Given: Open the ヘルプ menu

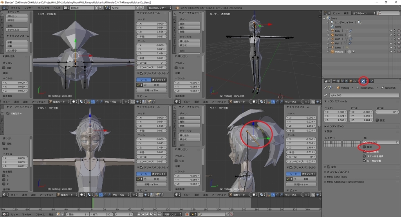Looking at the screenshot, I should click(x=56, y=8).
